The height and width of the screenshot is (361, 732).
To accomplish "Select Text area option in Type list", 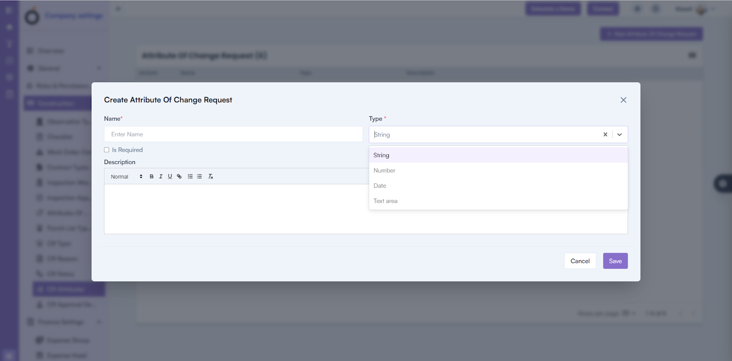I will [x=498, y=201].
